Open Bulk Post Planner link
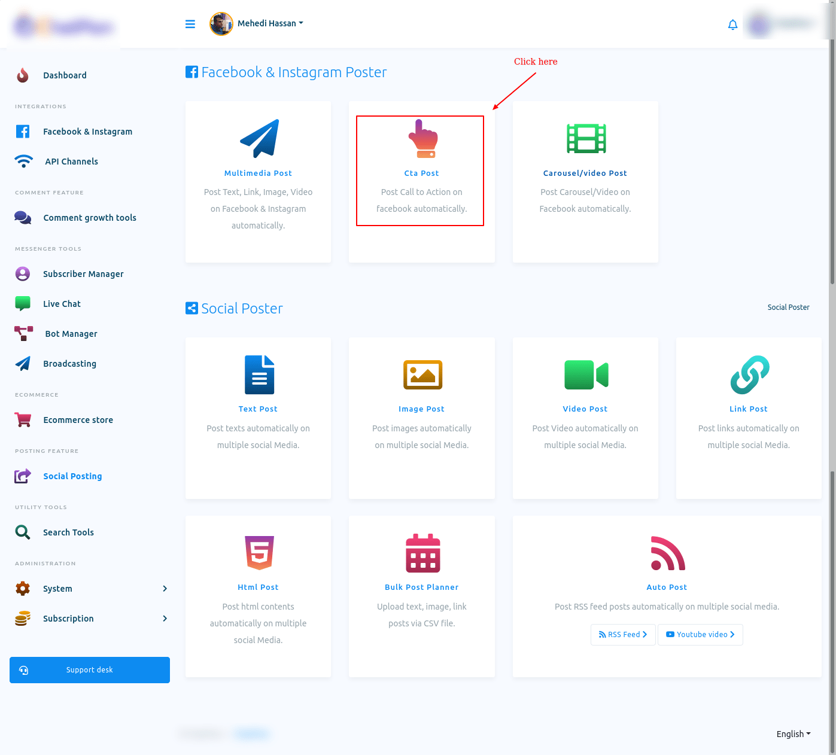 coord(421,587)
